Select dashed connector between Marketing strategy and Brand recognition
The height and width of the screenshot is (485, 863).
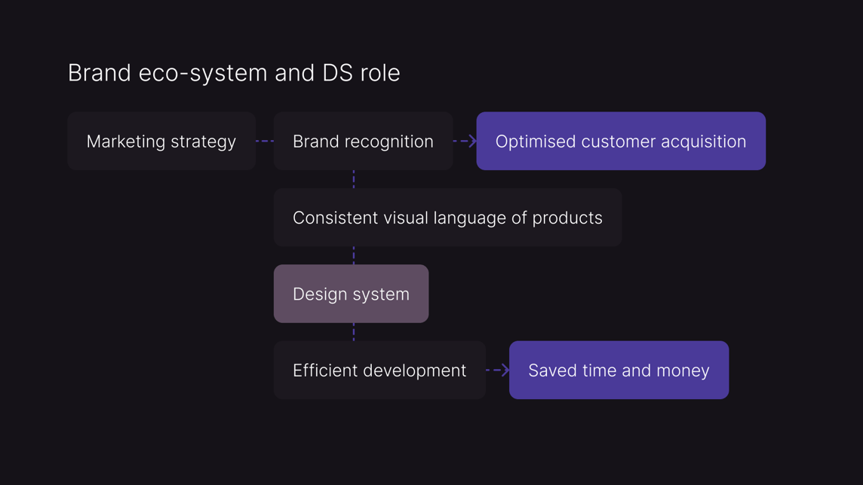(265, 141)
